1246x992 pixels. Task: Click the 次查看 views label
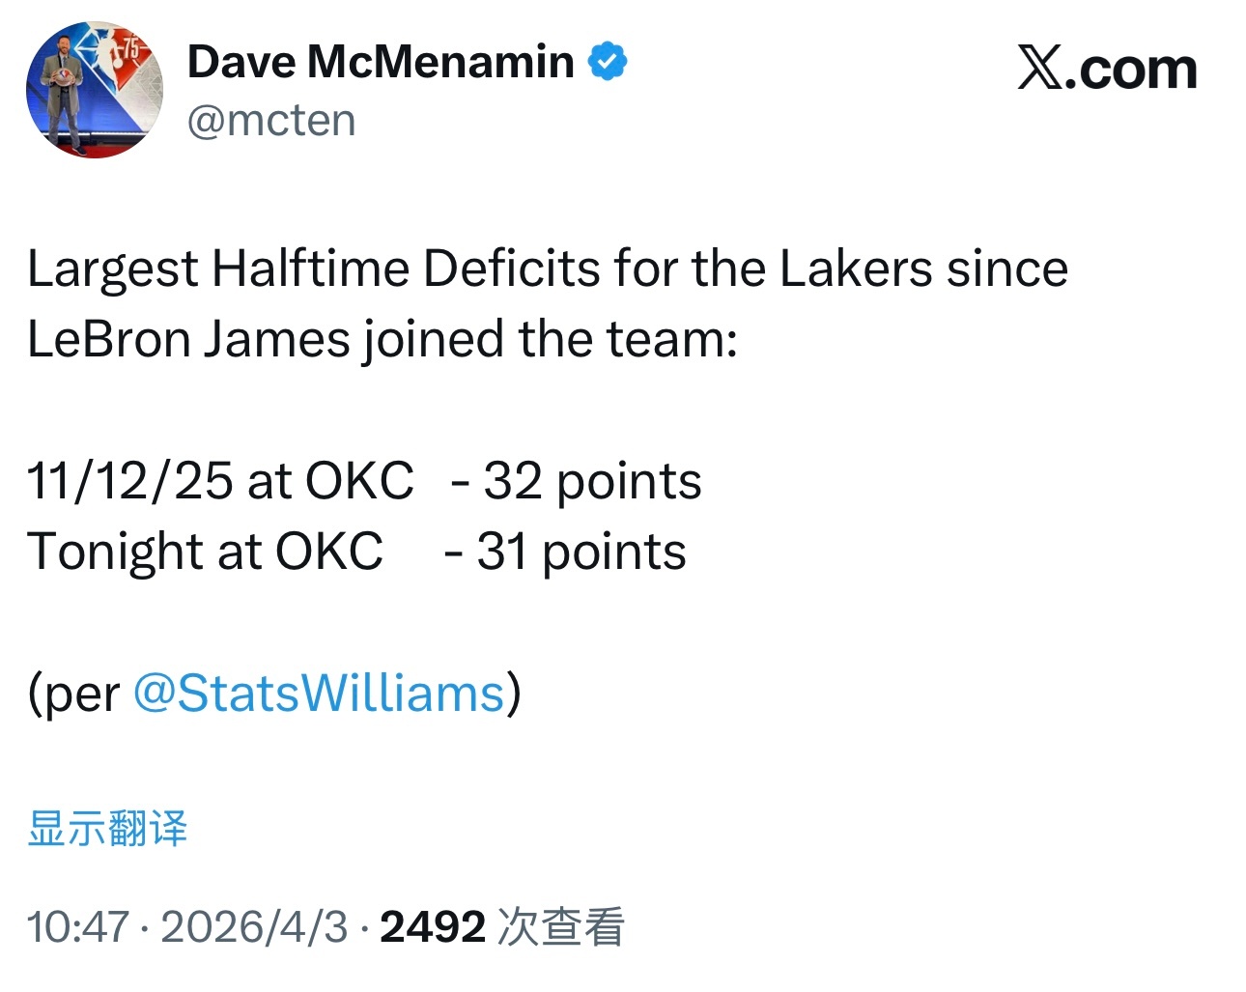tap(561, 927)
